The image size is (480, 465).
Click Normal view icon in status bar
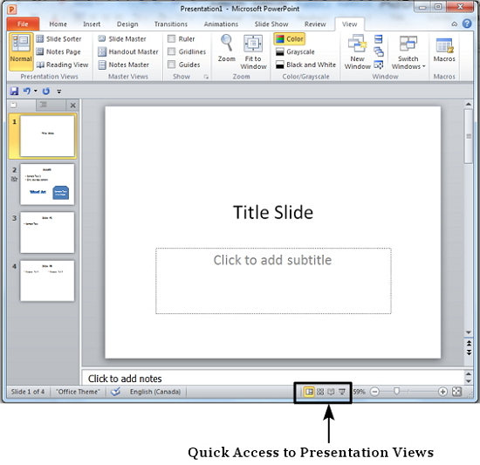click(x=309, y=392)
